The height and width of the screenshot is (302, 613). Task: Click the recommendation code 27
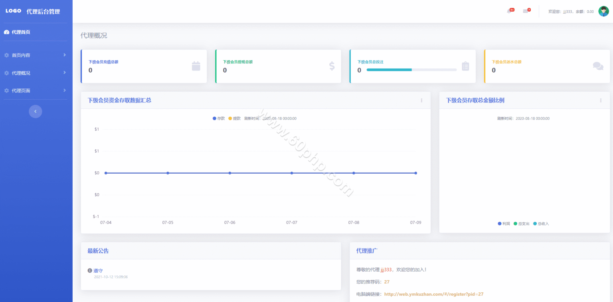pyautogui.click(x=387, y=282)
